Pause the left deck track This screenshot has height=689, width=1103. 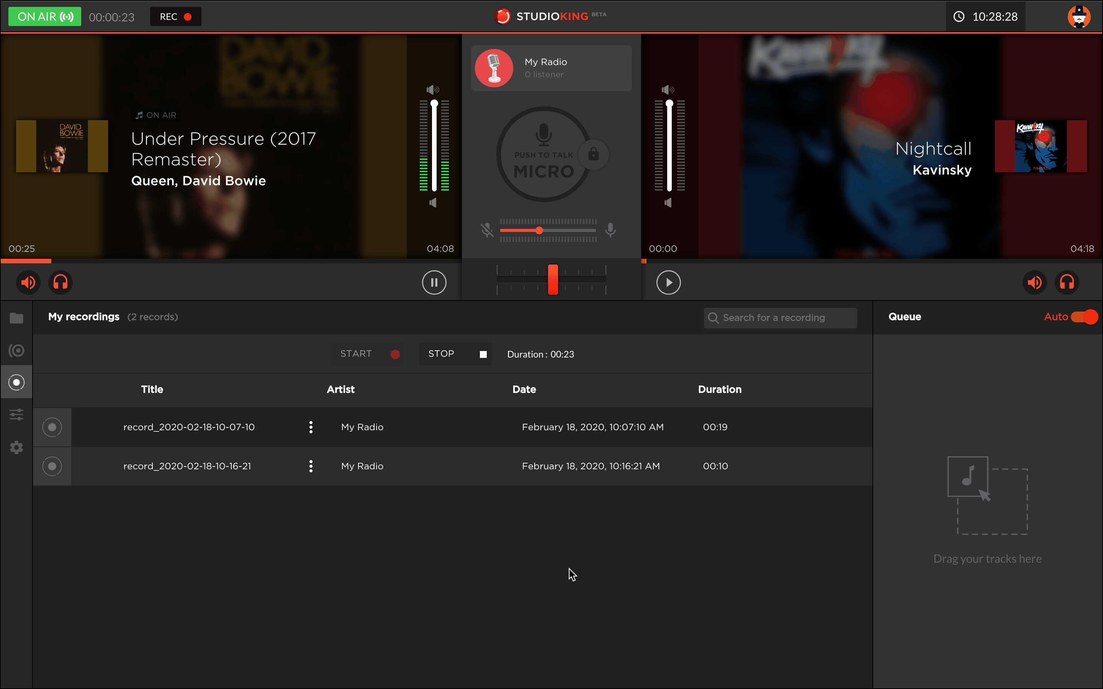[434, 282]
